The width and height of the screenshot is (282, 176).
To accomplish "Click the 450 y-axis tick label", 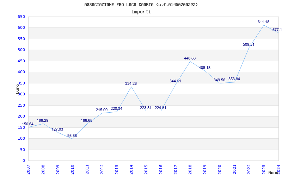I will pyautogui.click(x=21, y=61).
